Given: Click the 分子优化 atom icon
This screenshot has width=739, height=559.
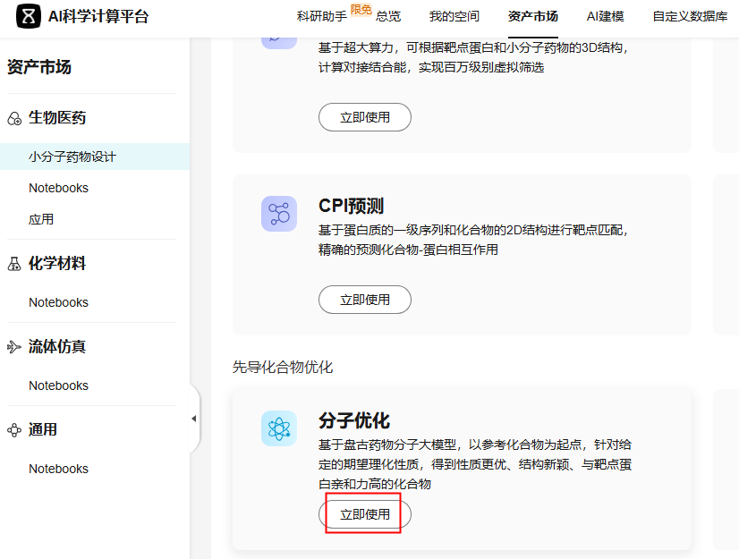Looking at the screenshot, I should pyautogui.click(x=279, y=428).
